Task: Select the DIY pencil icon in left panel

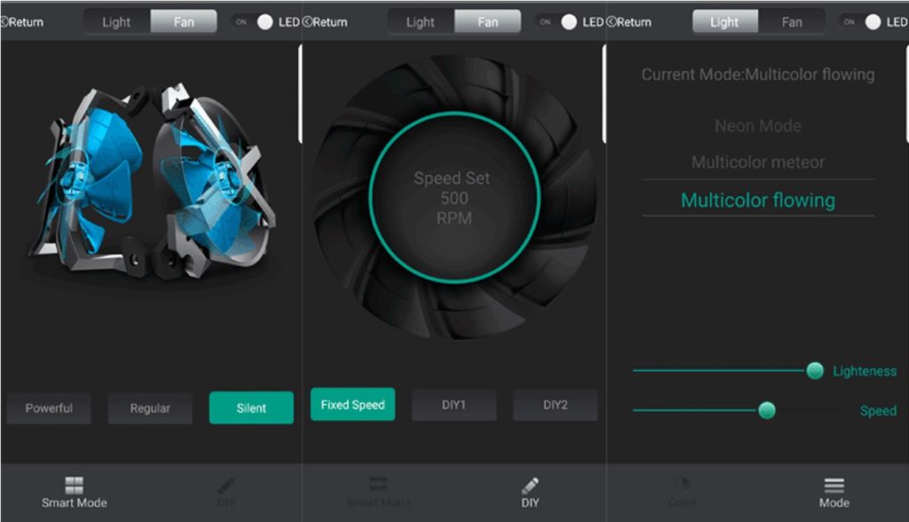Action: coord(226,492)
